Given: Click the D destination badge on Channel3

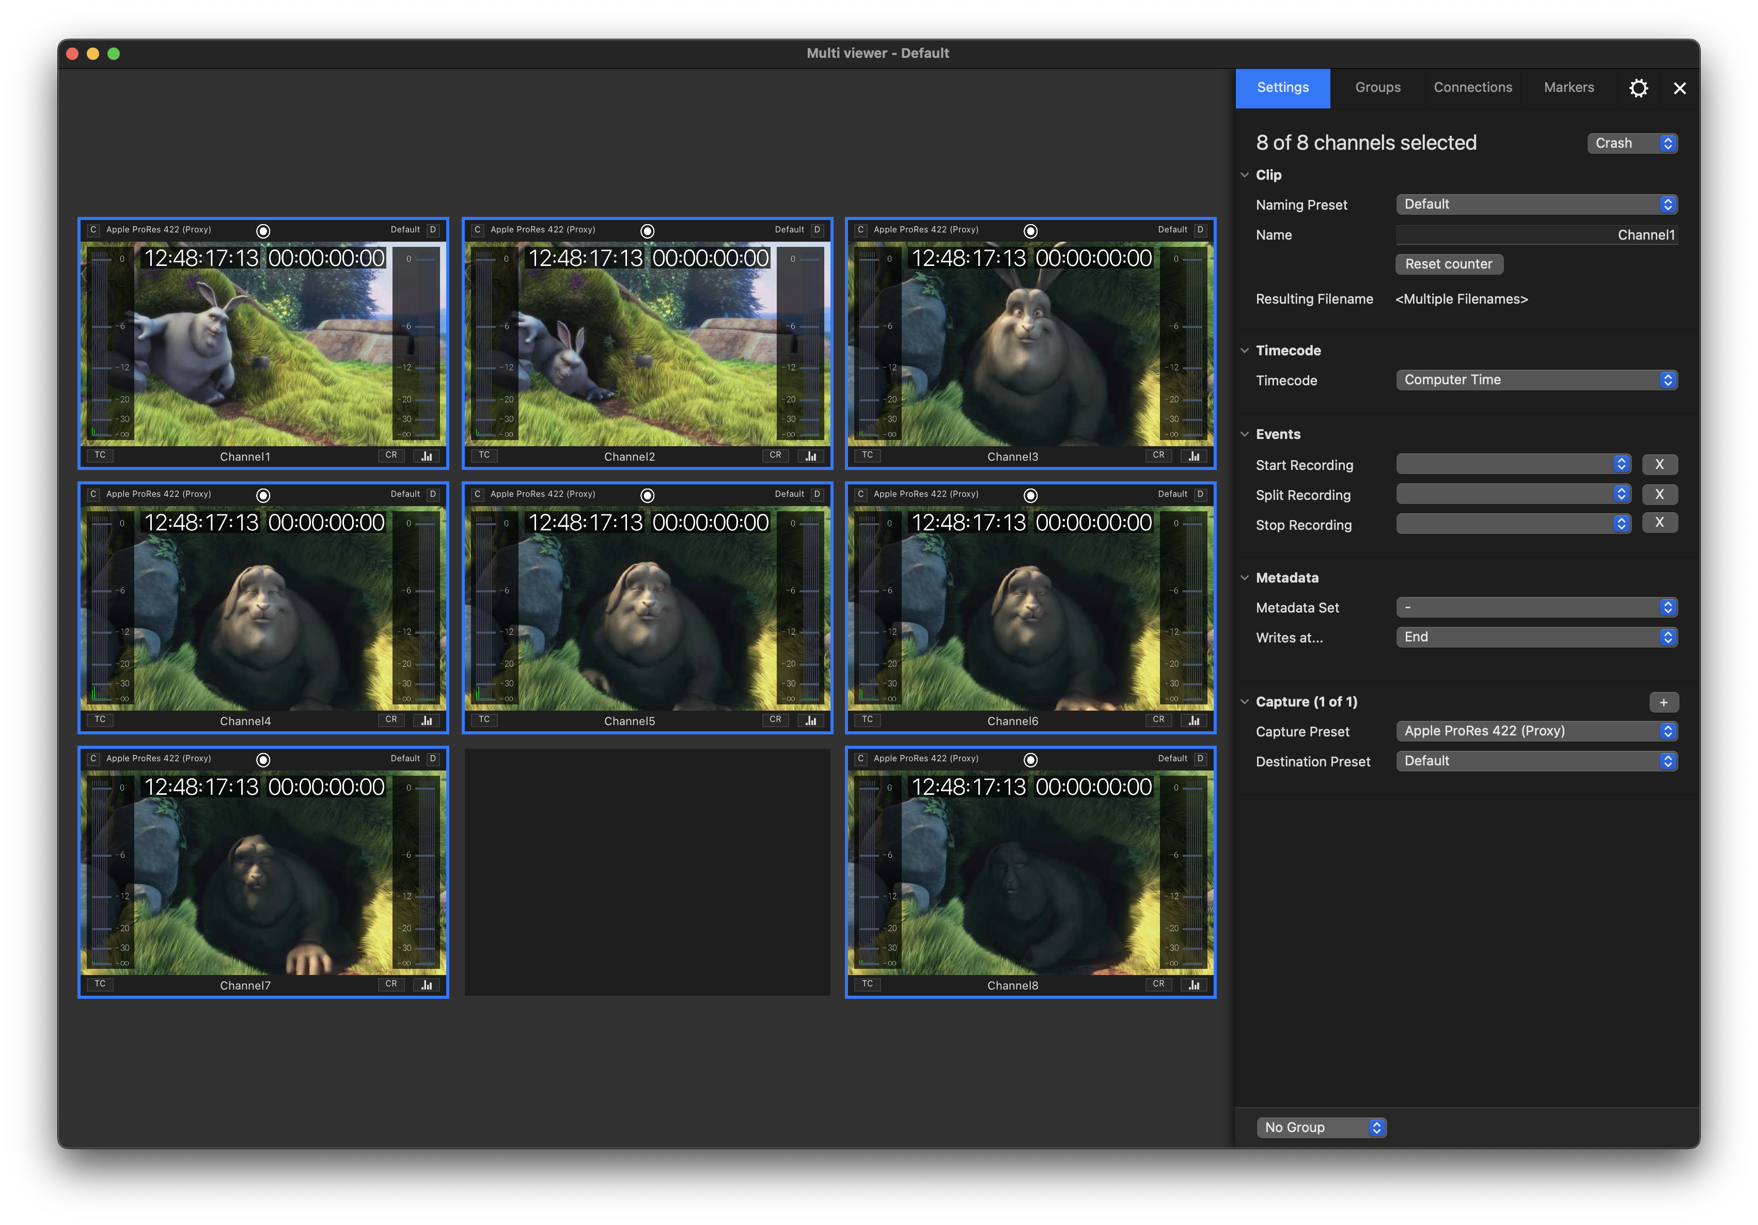Looking at the screenshot, I should tap(1201, 230).
